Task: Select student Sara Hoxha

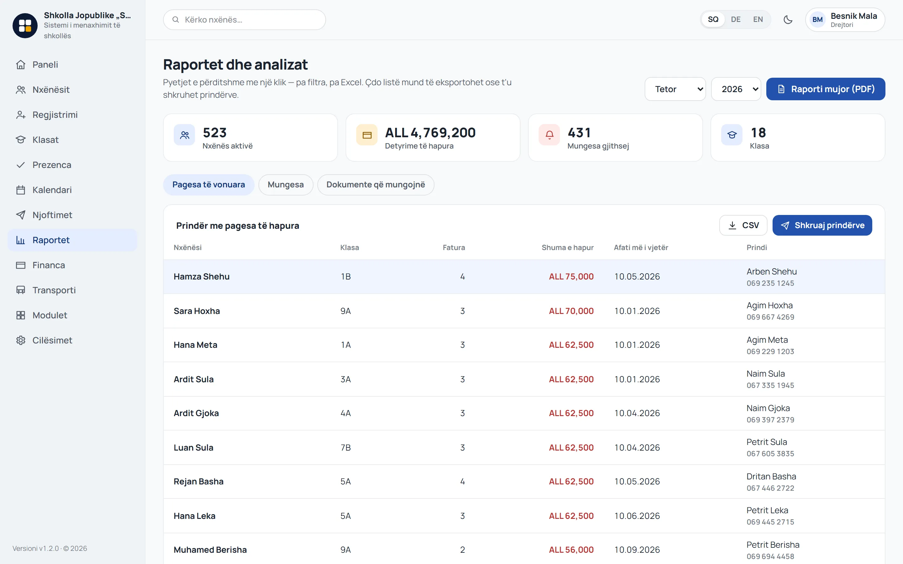Action: tap(197, 311)
